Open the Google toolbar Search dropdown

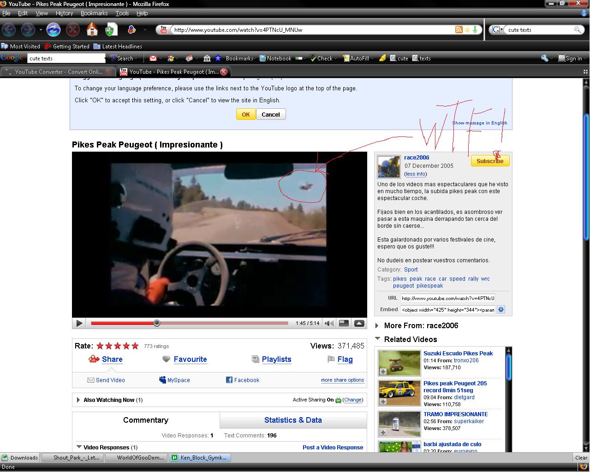pos(137,59)
